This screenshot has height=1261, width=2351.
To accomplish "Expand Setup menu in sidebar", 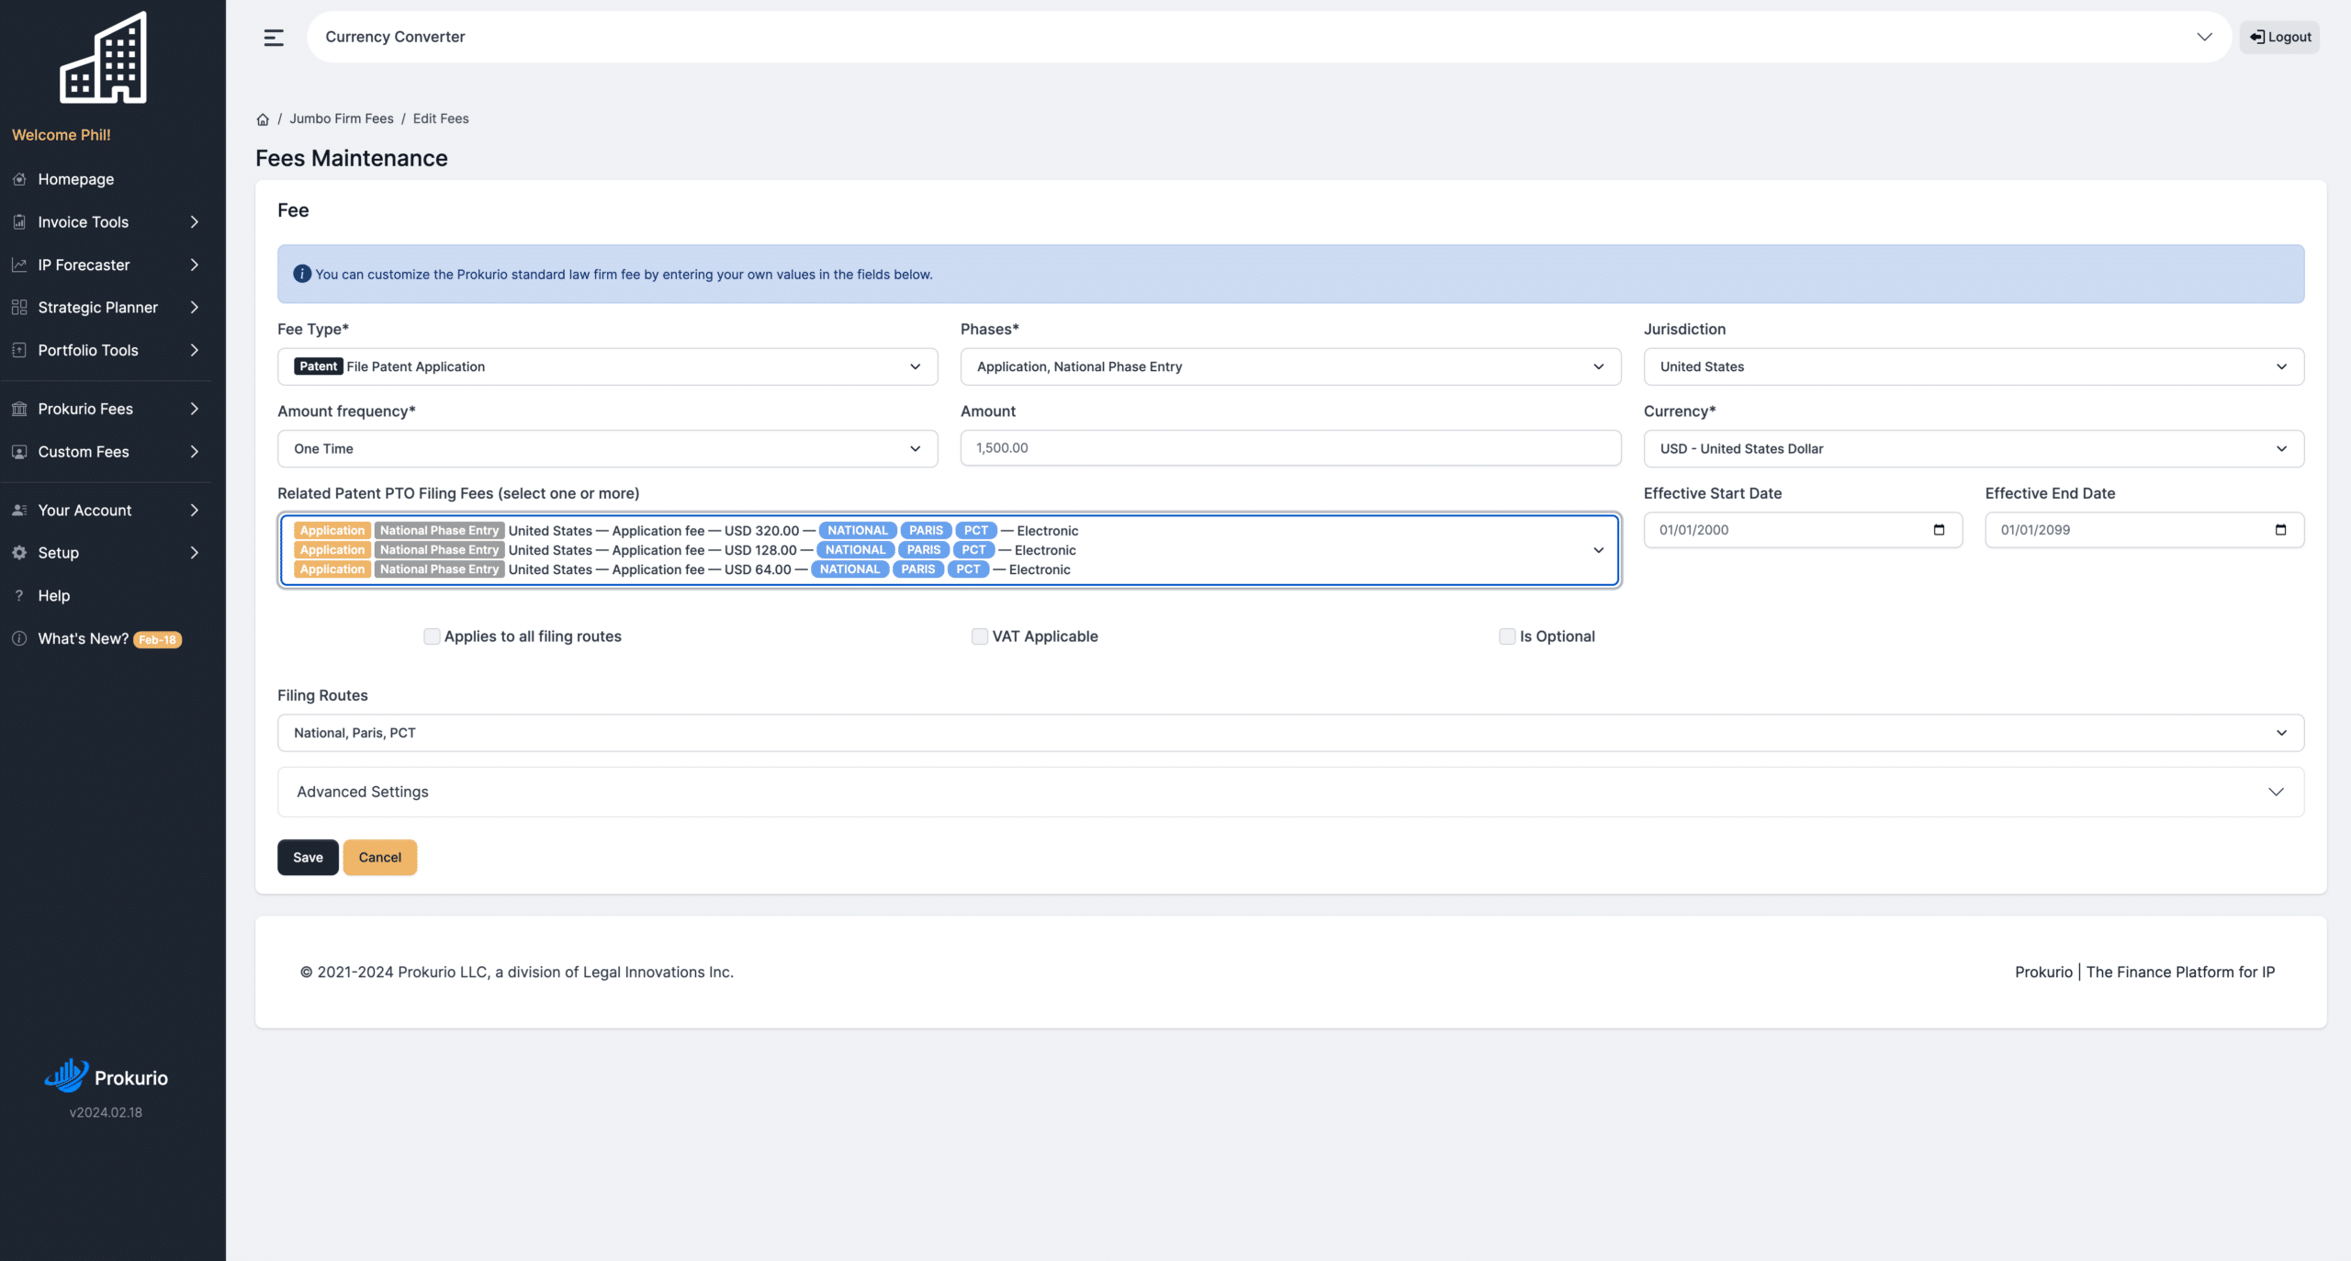I will point(106,553).
